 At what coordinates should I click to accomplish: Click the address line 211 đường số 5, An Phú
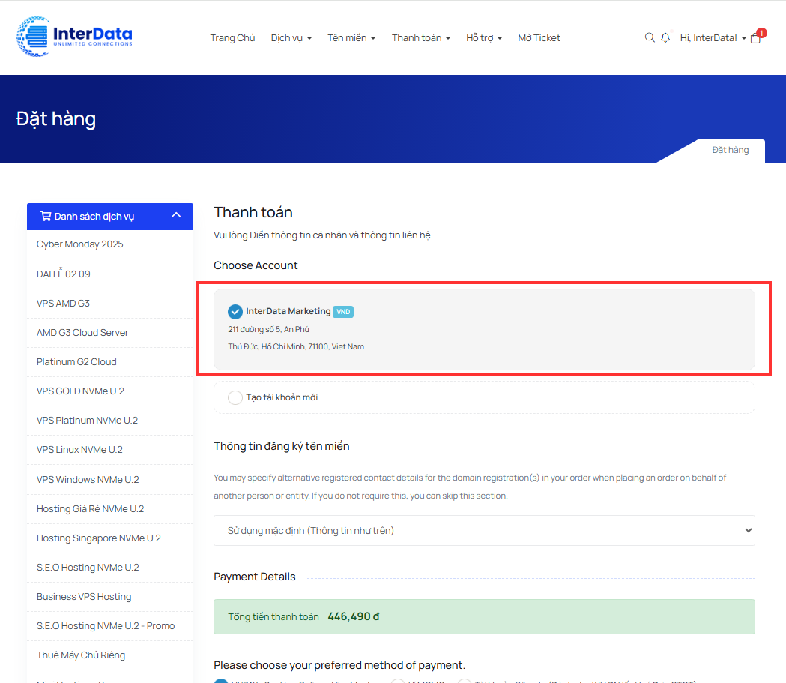click(268, 329)
